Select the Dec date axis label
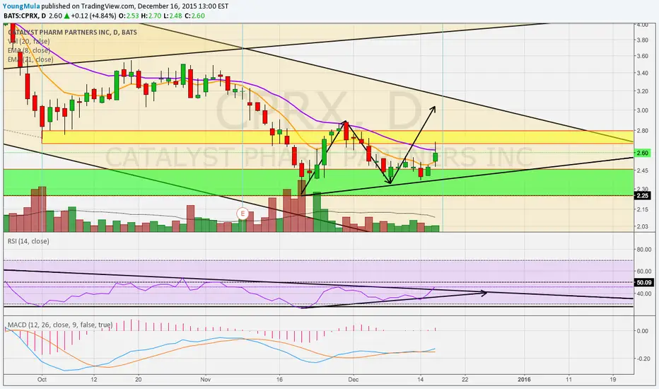The width and height of the screenshot is (659, 389). 354,379
